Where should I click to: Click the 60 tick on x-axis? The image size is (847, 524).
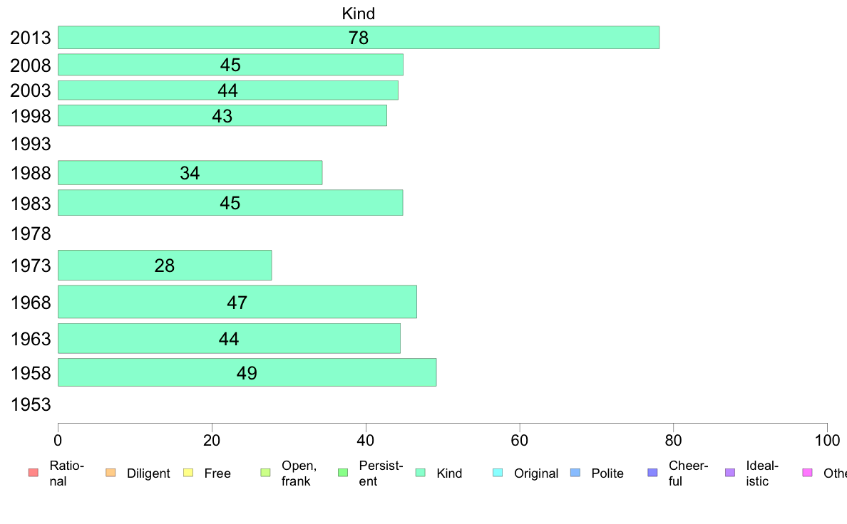519,441
